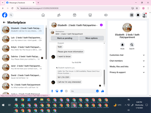Choose a GIF icon

click(66, 91)
